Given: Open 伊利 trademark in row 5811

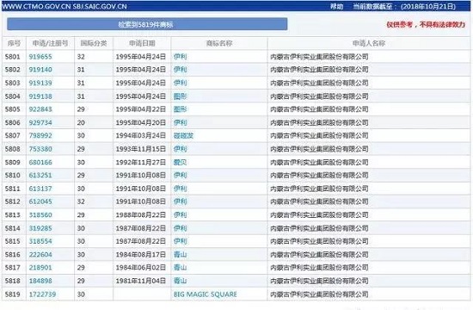Looking at the screenshot, I should 180,189.
